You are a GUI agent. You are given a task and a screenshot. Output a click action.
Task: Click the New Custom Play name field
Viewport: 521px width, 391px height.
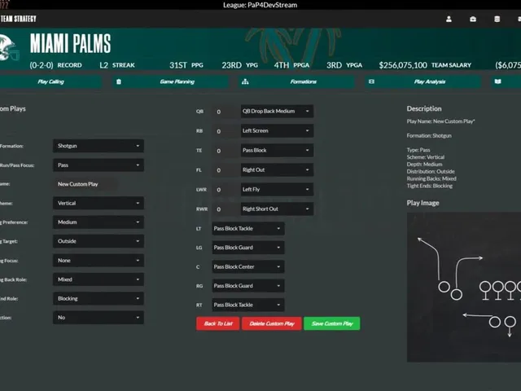click(x=85, y=184)
